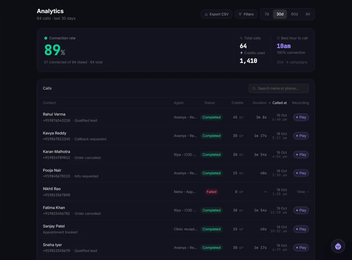Click Karan Malhotra's Riya - COD agent cell

185,155
